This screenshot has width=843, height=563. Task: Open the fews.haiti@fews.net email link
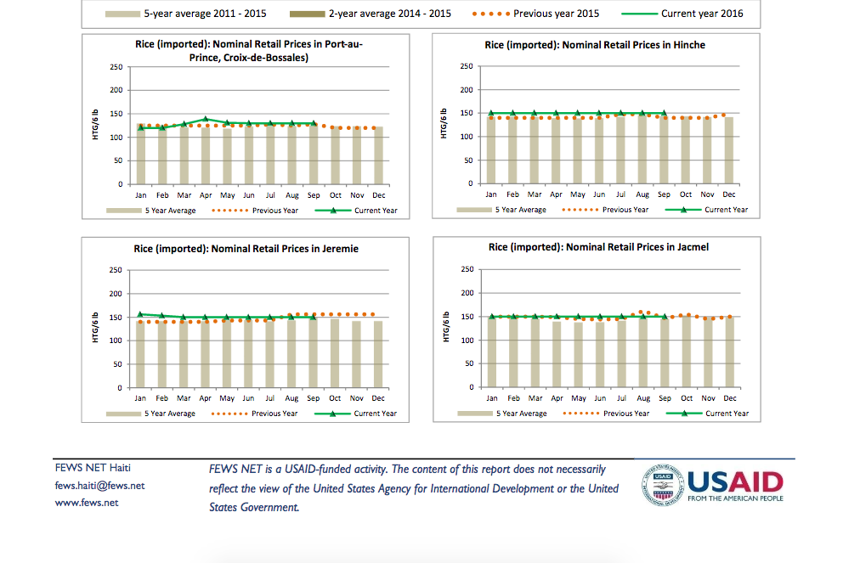click(x=99, y=486)
